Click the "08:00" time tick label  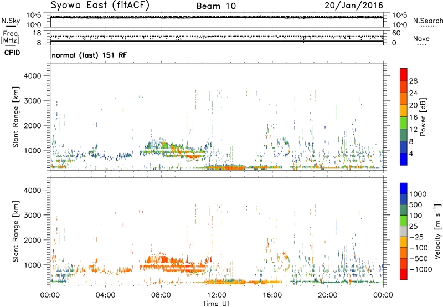(161, 295)
